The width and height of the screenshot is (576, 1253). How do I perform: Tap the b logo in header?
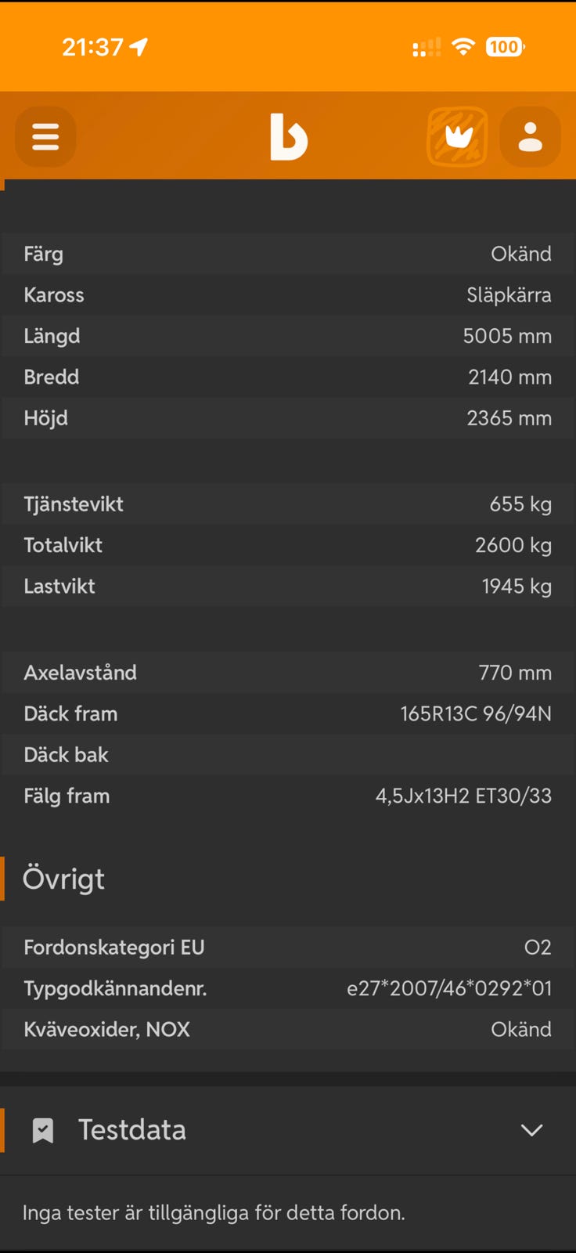coord(289,137)
